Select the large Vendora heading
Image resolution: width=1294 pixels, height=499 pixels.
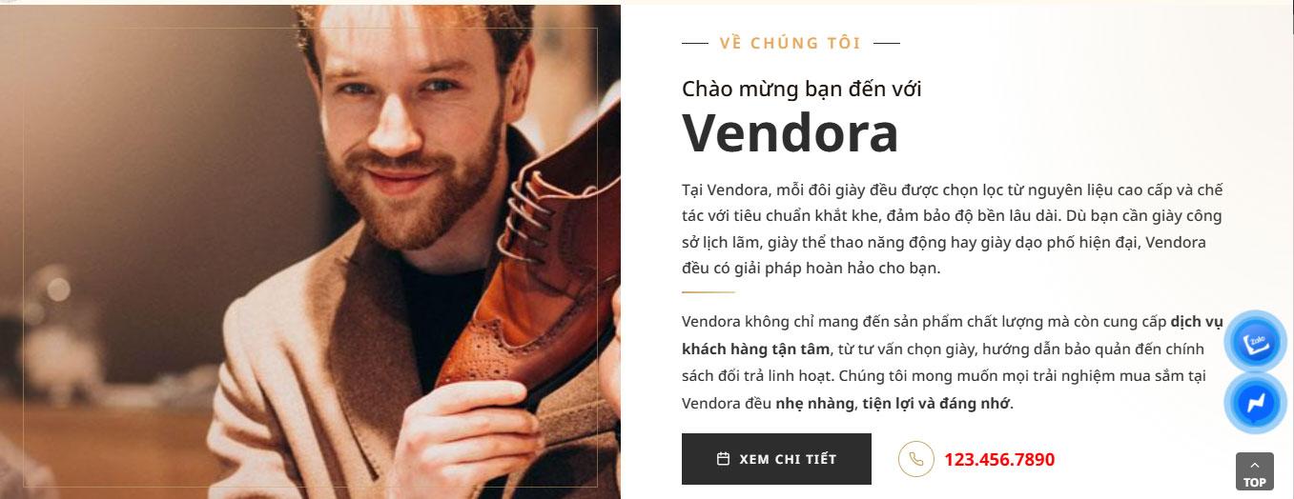(x=791, y=132)
